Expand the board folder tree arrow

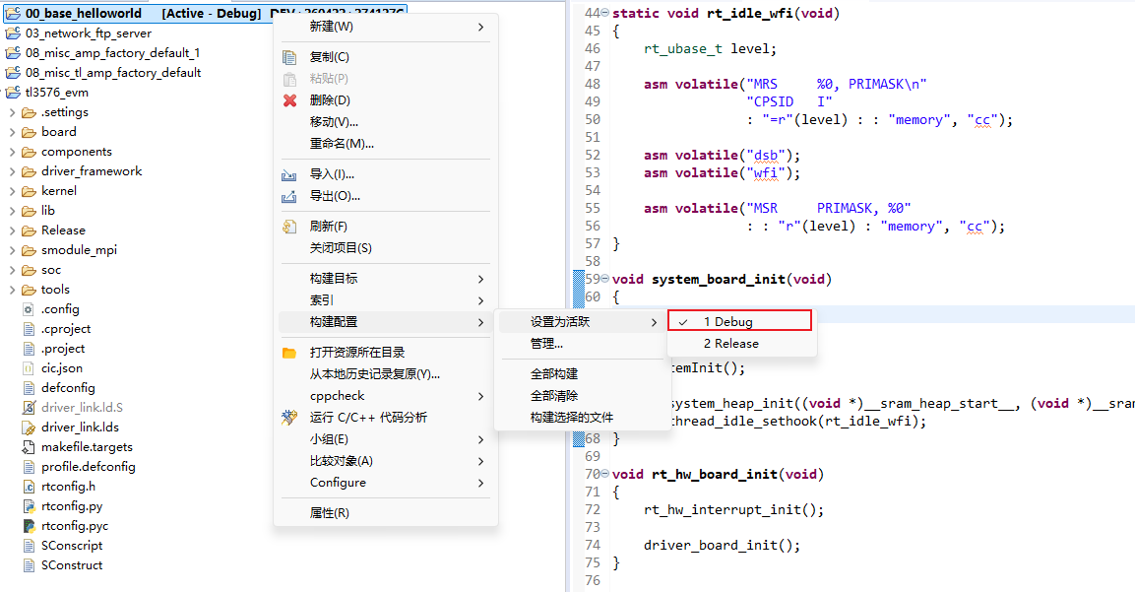click(x=13, y=132)
